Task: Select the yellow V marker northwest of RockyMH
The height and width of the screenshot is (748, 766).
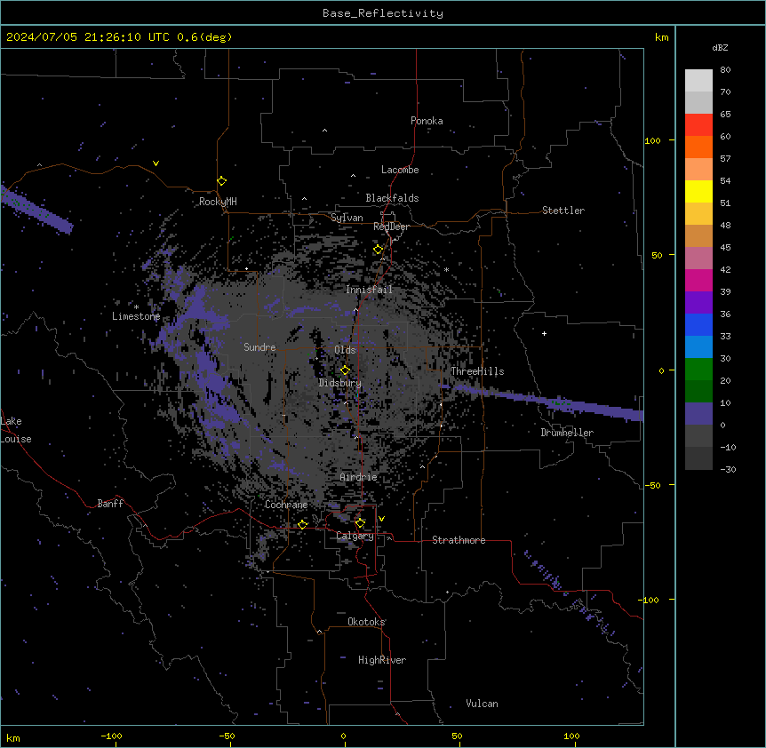Action: (x=156, y=163)
